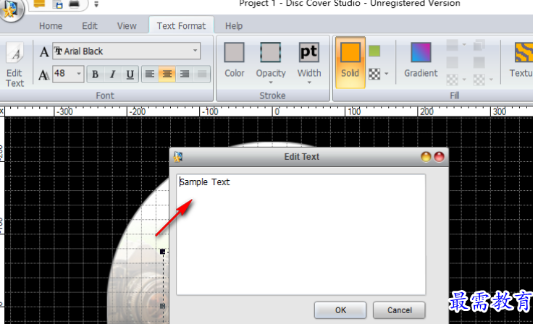Click the checkered fill opacity icon
The height and width of the screenshot is (324, 538).
[374, 74]
